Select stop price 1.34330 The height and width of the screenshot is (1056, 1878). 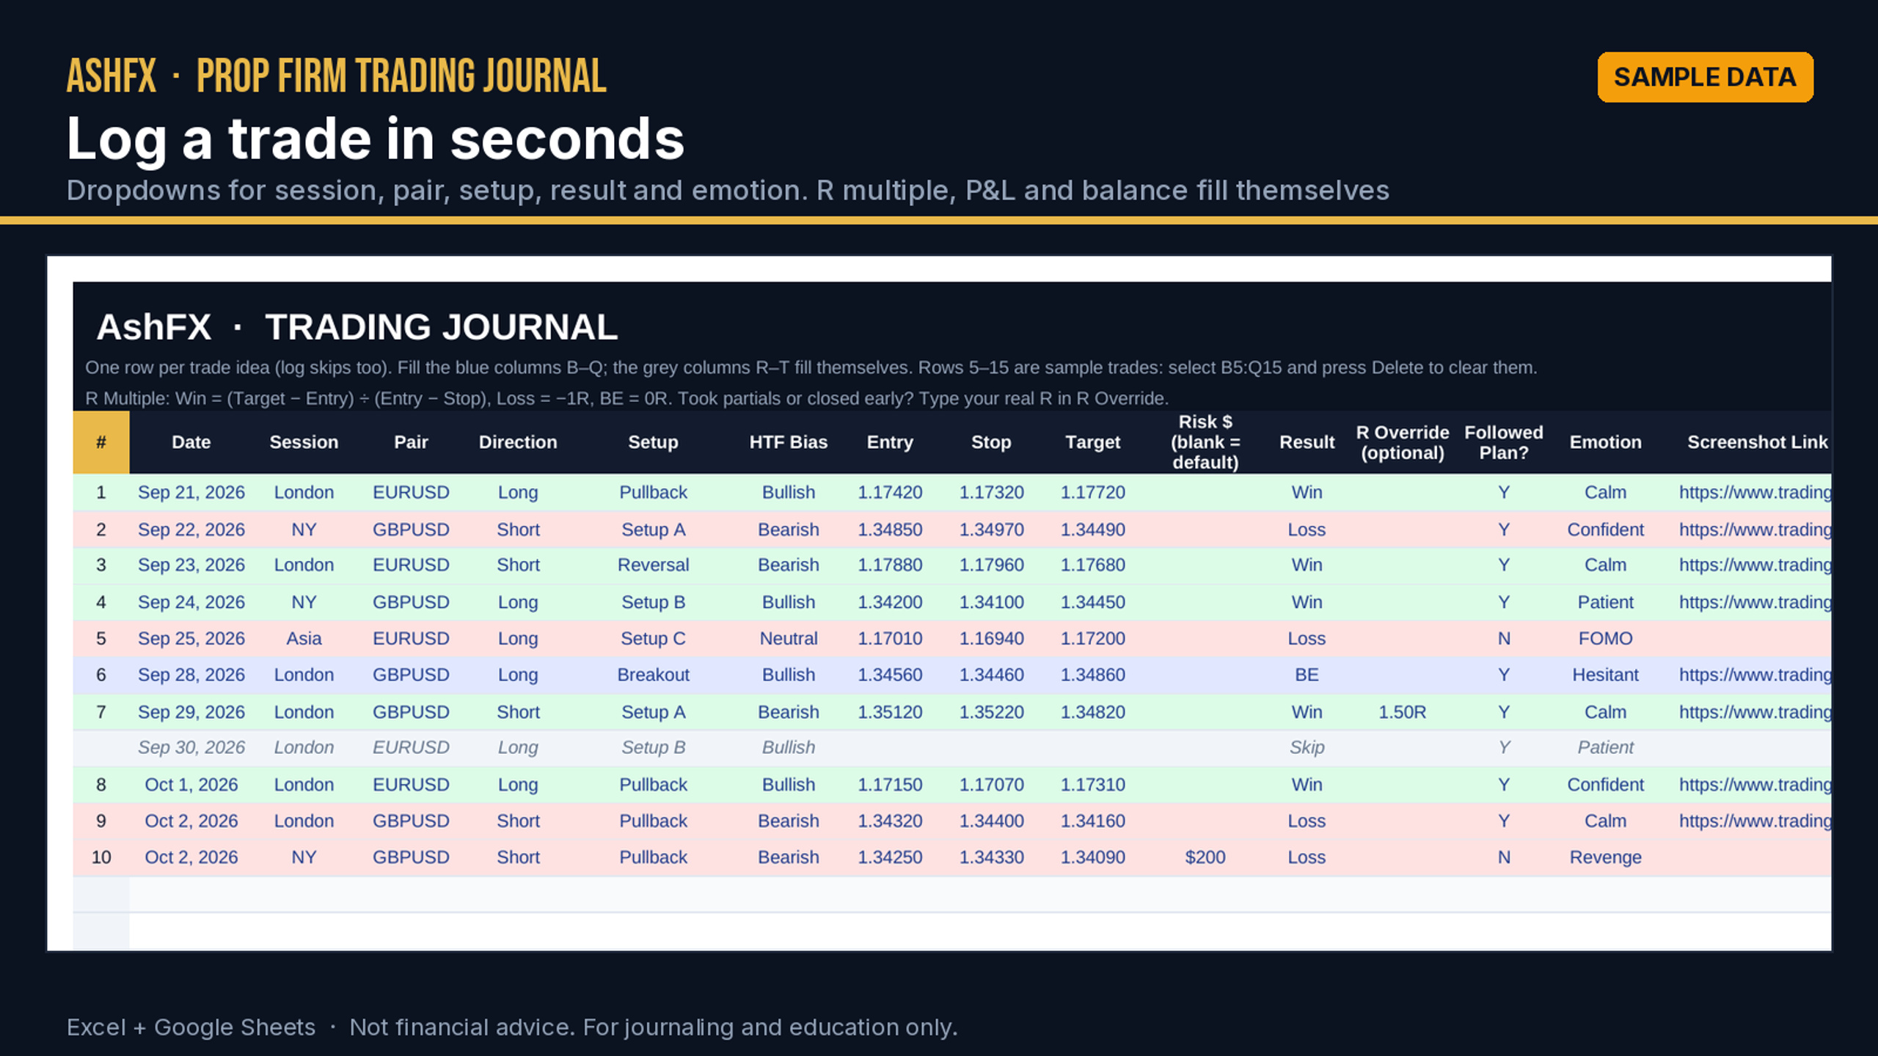991,857
